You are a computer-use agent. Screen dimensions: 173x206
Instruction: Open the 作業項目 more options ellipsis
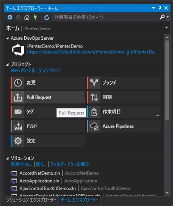pos(157,115)
